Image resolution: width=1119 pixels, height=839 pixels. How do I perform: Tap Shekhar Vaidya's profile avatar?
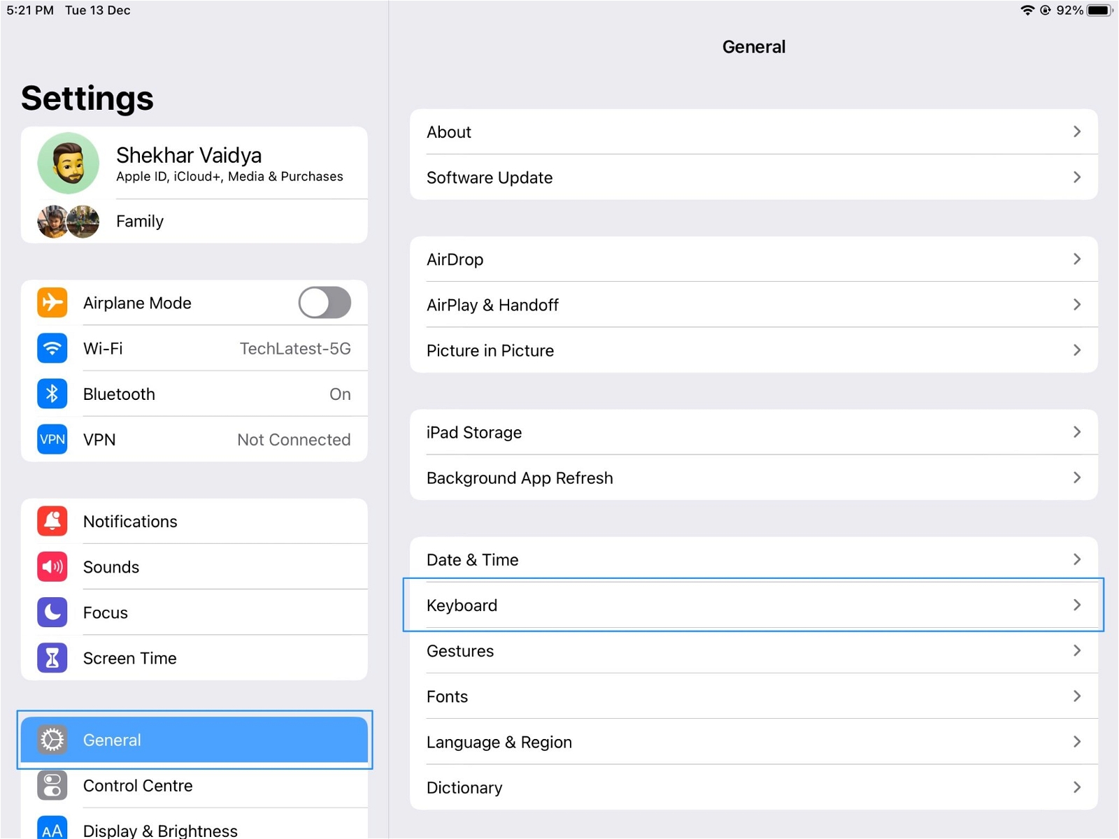coord(69,163)
